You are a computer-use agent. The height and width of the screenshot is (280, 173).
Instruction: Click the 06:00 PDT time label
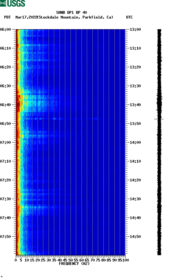pyautogui.click(x=6, y=30)
